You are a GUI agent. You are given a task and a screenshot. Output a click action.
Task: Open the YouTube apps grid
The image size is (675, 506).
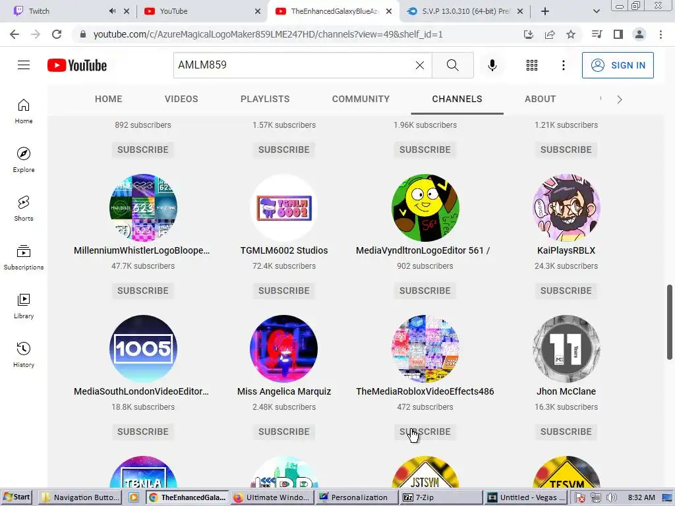click(532, 65)
